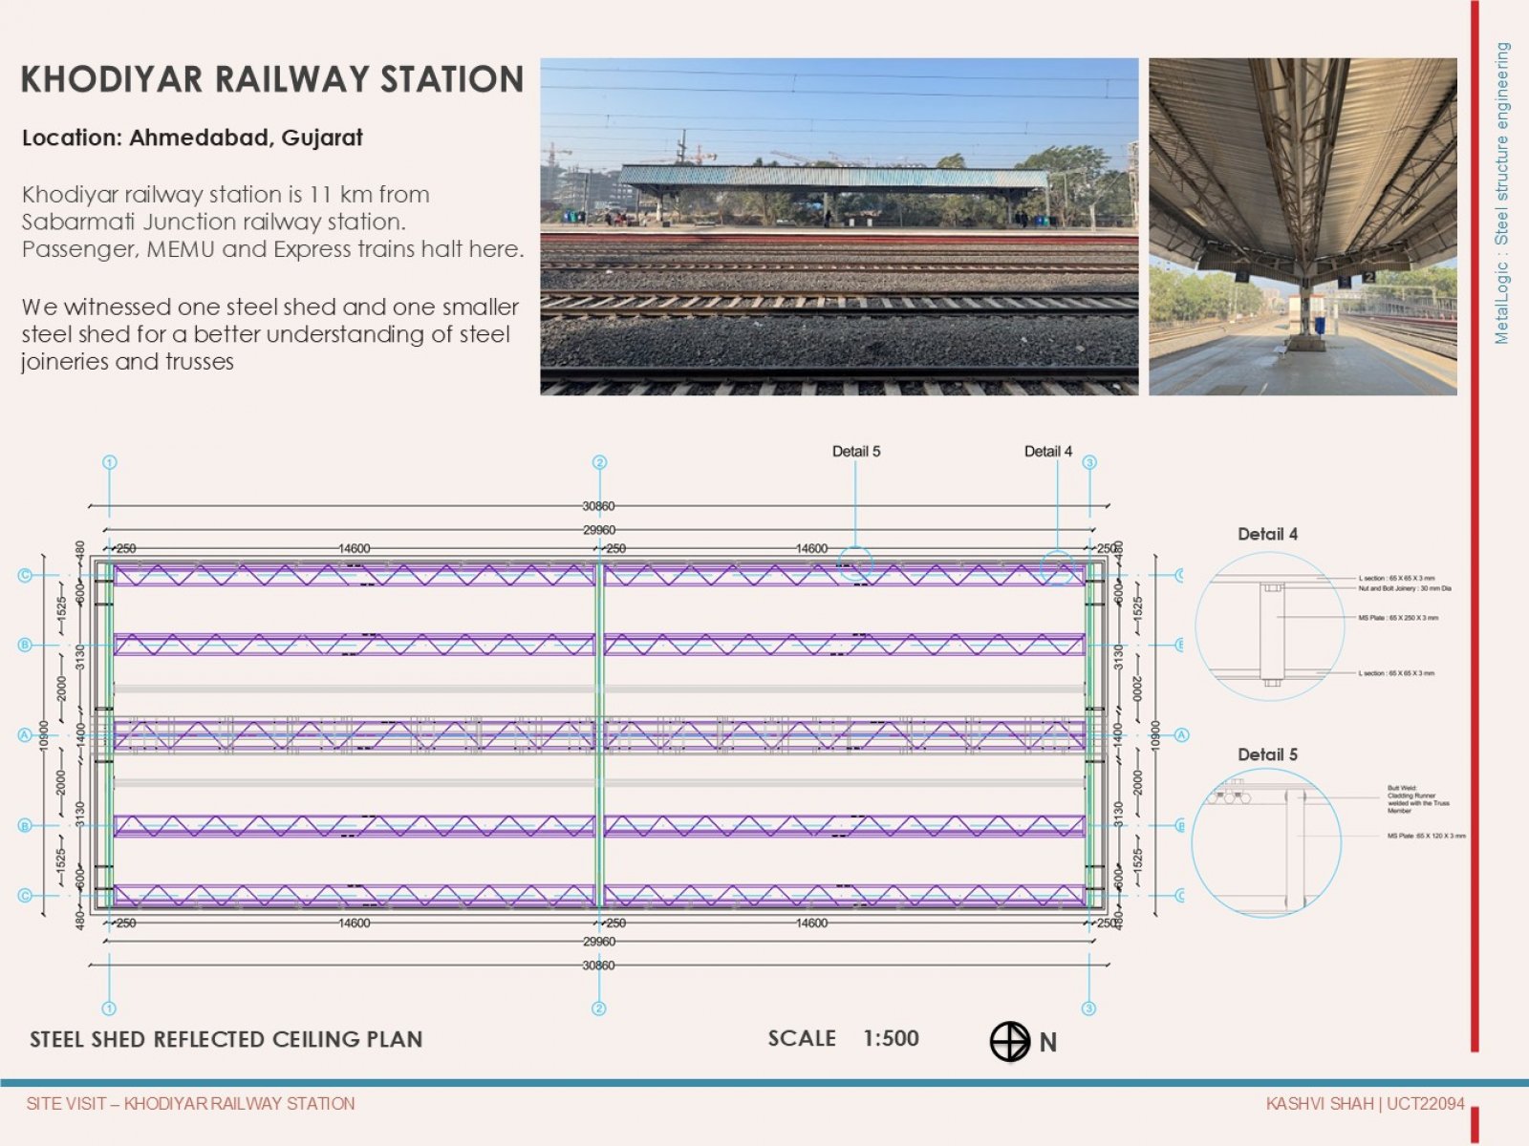Click grid bubble A right of plan

tap(1181, 735)
